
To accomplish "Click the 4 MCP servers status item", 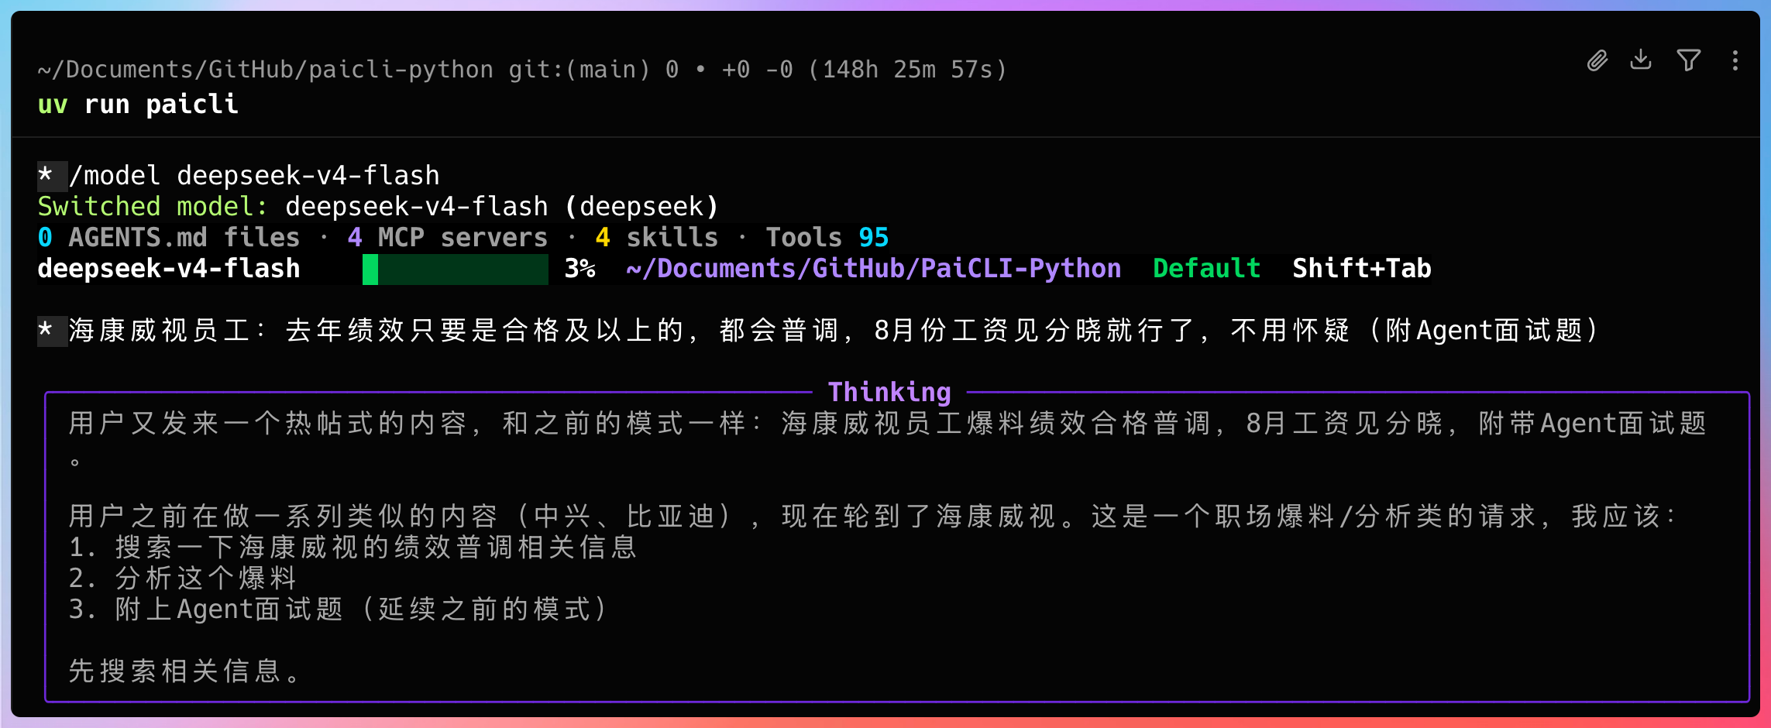I will 447,237.
